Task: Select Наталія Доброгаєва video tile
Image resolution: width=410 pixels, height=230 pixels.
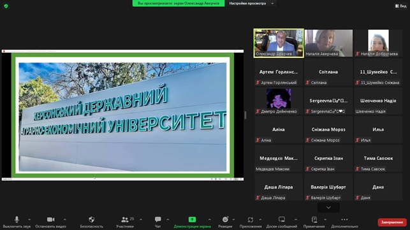Action: coord(378,43)
